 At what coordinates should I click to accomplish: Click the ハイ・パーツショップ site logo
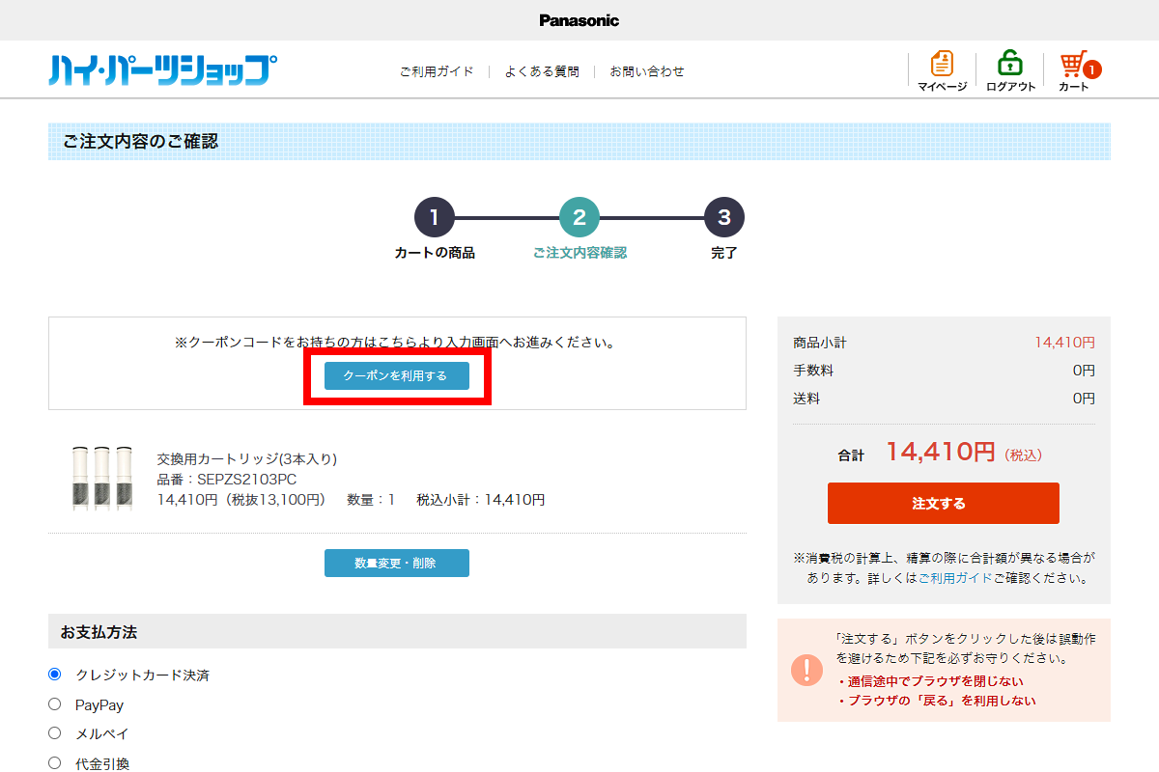[162, 70]
